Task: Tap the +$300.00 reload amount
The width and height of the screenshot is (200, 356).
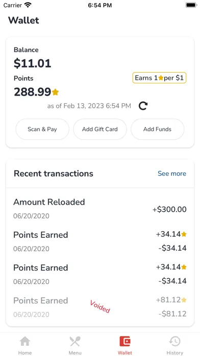Action: tap(169, 209)
